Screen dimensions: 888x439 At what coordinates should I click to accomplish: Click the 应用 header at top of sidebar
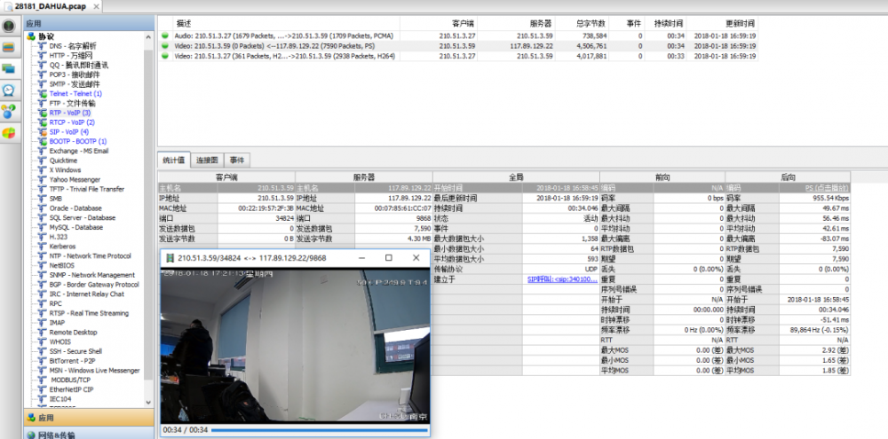[89, 23]
